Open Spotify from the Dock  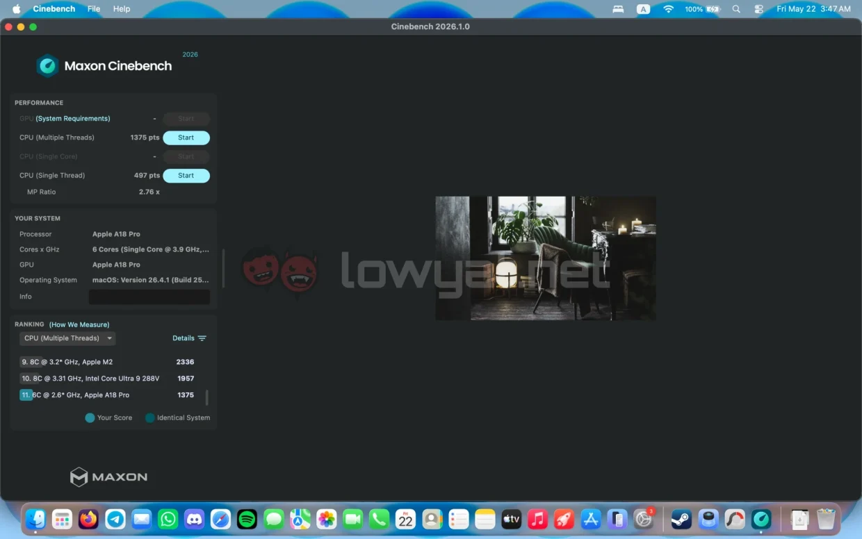tap(247, 519)
